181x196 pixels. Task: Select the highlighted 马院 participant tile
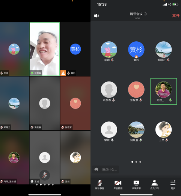click(163, 92)
